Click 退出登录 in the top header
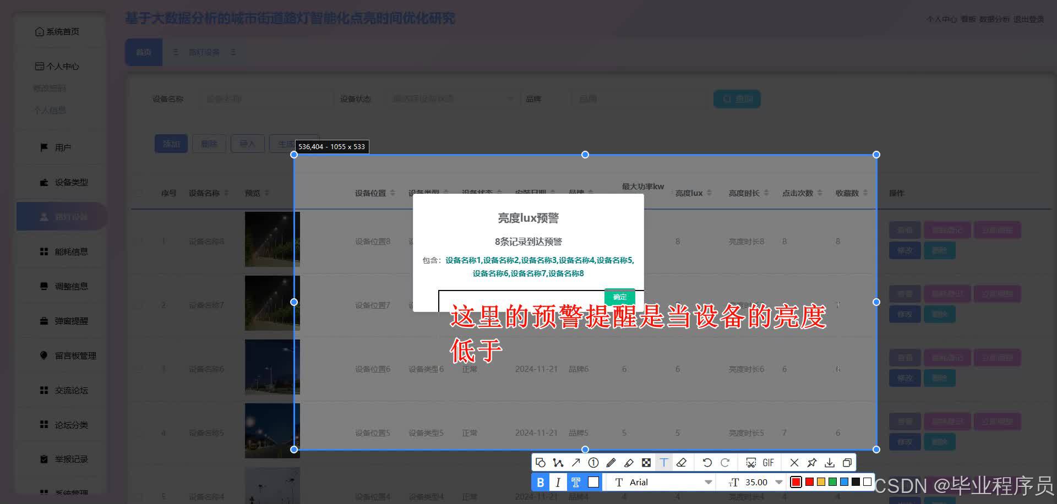Image resolution: width=1057 pixels, height=504 pixels. [x=1029, y=19]
